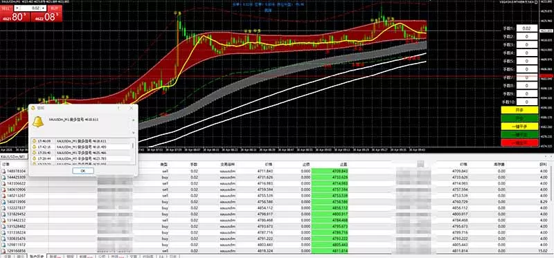Click red one-key close-all button

[519, 143]
